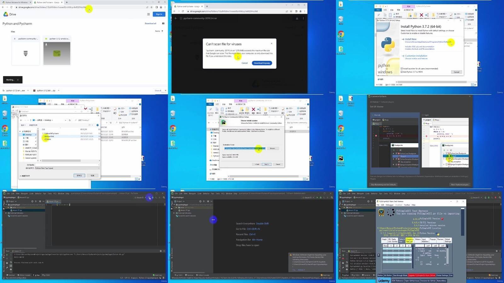Click the red delete X behind the Python installer
This screenshot has width=504, height=283.
pos(421,15)
